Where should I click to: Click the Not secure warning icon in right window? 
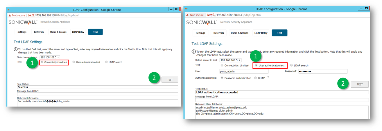[x=187, y=15]
